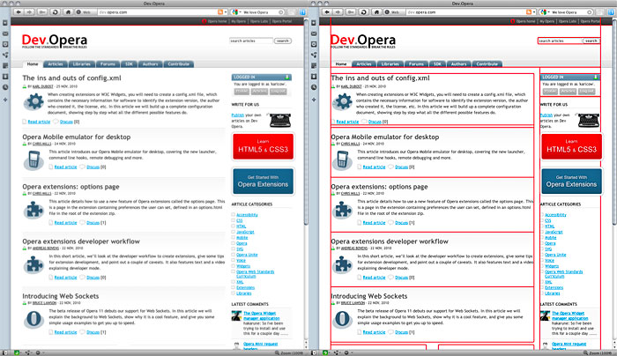Open JavaScript category link in left window
Viewport: 617px width, 356px height.
[245, 232]
